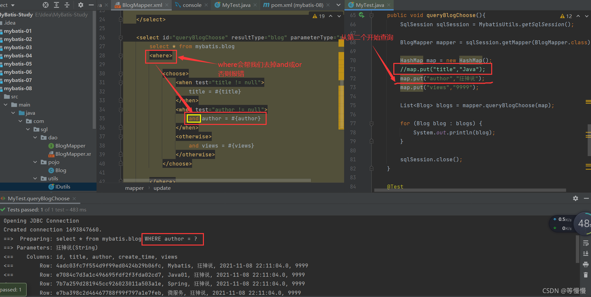The image size is (591, 297).
Task: Toggle soft-wrap in console output
Action: point(586,243)
